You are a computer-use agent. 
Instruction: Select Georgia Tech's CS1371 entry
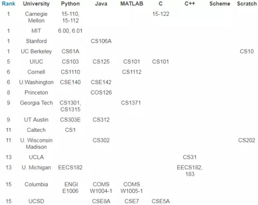coord(131,103)
